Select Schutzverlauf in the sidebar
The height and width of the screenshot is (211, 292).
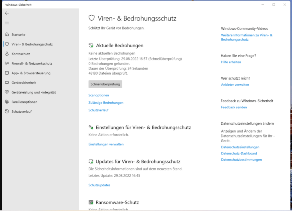coord(22,111)
